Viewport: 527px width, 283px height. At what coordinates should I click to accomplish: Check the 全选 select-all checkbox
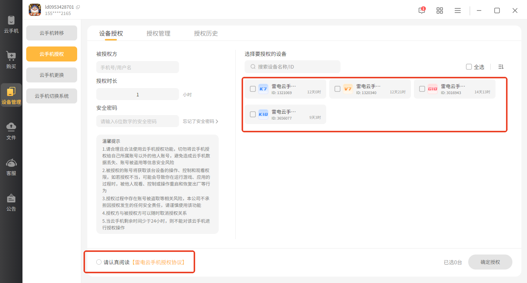(x=469, y=67)
